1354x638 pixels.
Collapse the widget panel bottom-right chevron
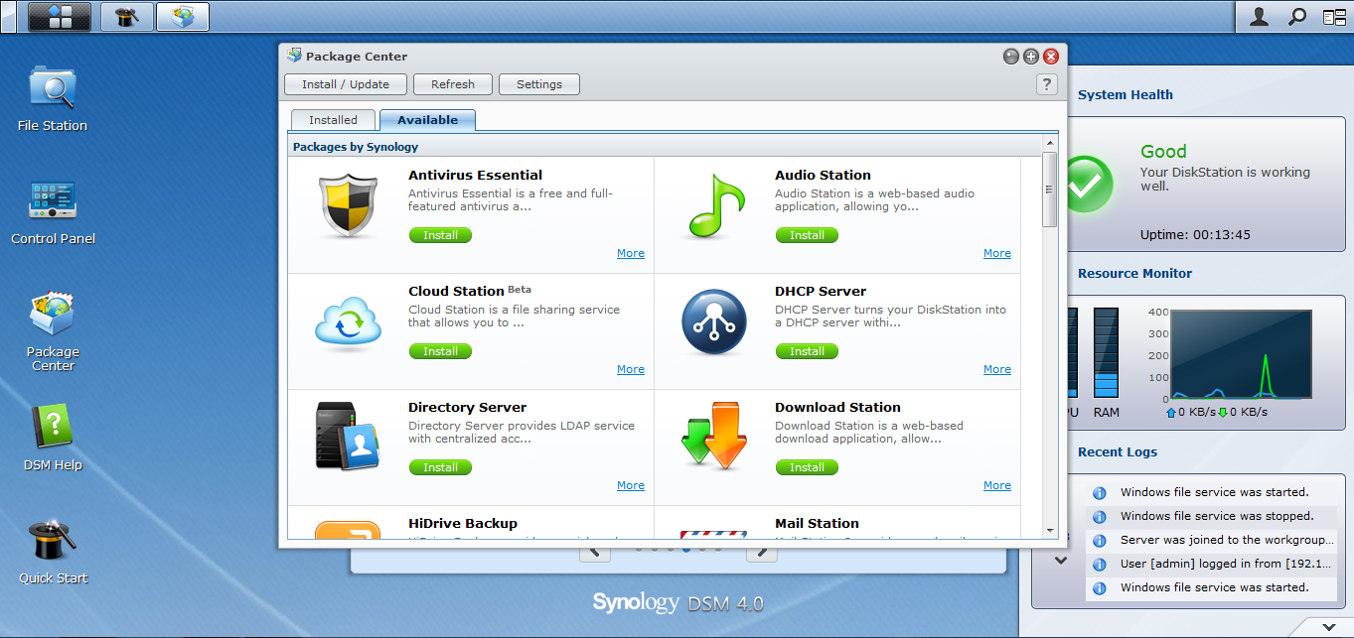click(x=1330, y=627)
